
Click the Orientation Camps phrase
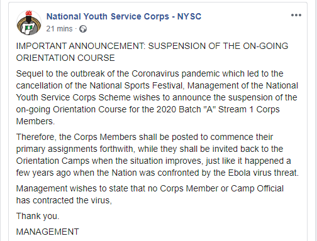click(x=53, y=161)
